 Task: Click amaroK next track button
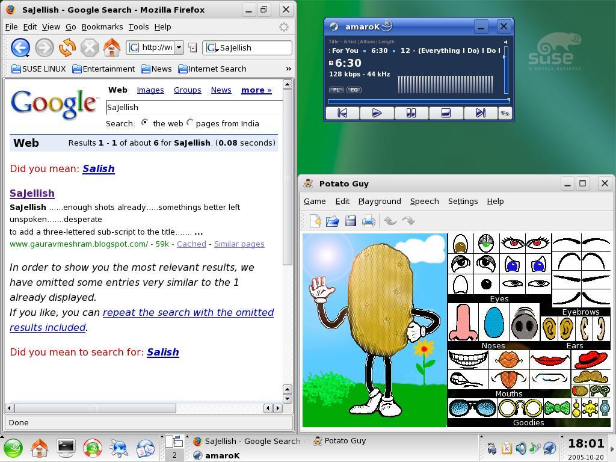point(481,113)
